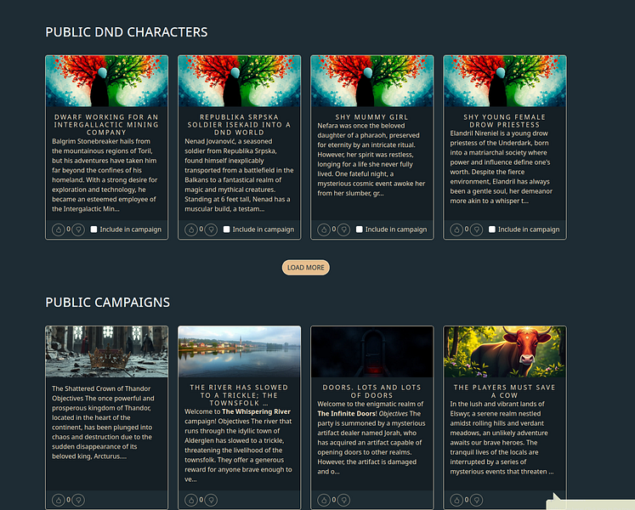635x510 pixels.
Task: Click the Nenad Jovanović description text
Action: pos(239,175)
